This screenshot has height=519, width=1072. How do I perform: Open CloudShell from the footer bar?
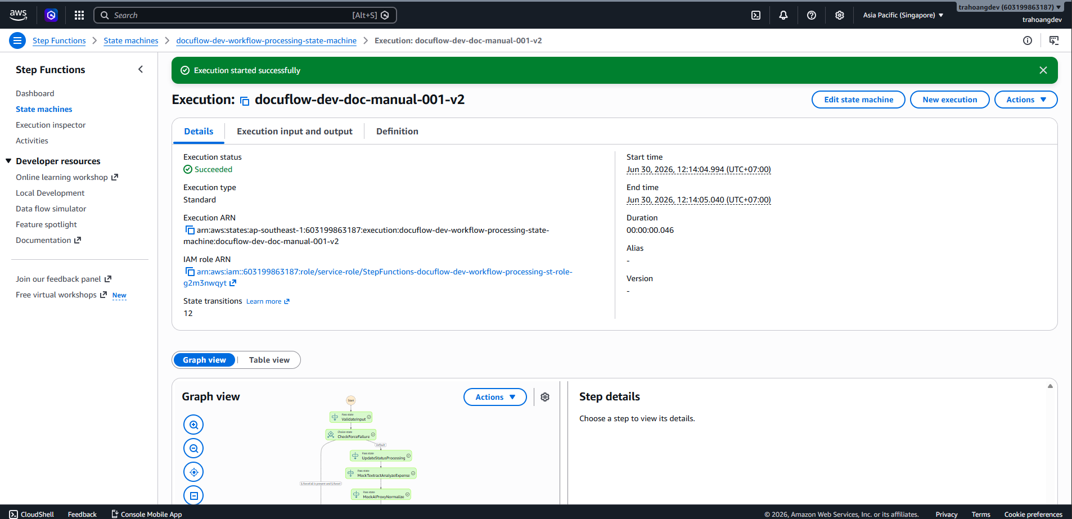pyautogui.click(x=31, y=514)
